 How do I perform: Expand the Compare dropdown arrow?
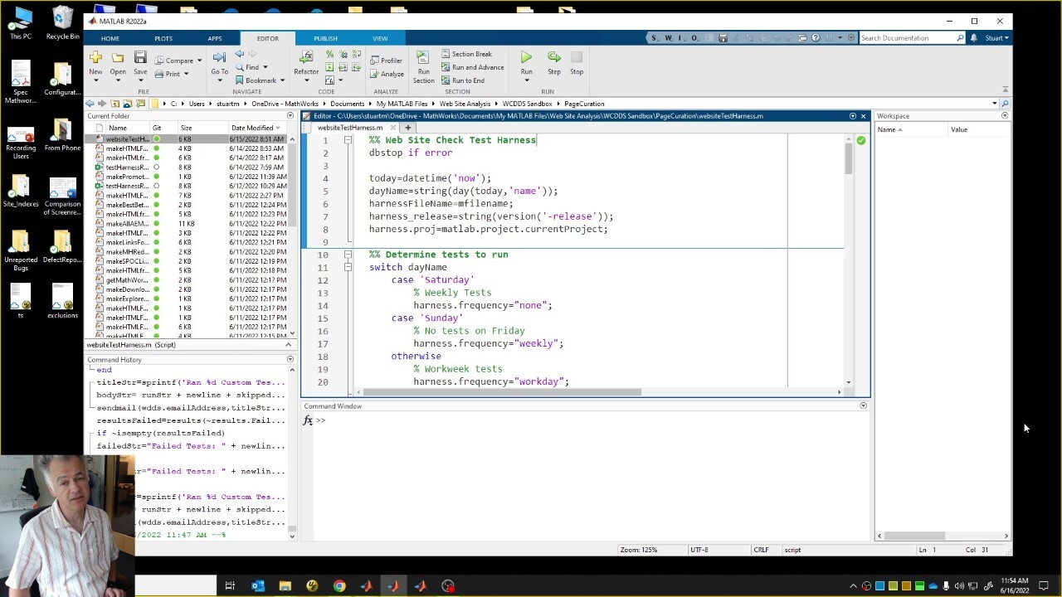point(200,61)
